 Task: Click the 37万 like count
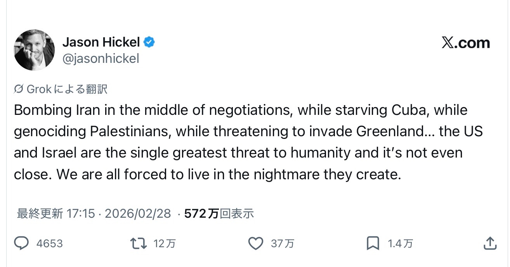[x=282, y=244]
